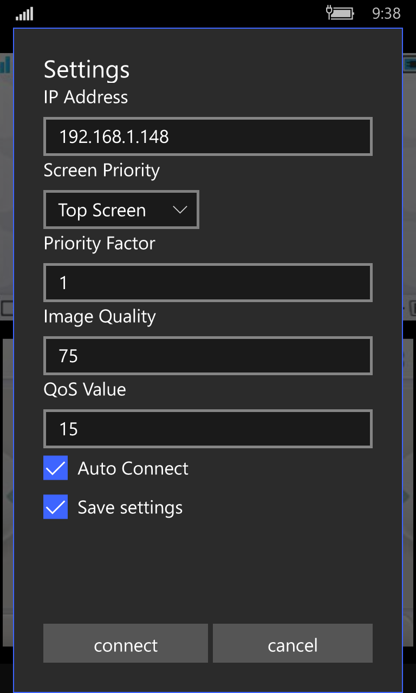Click the clock showing 9:38
The image size is (416, 693).
pyautogui.click(x=386, y=13)
